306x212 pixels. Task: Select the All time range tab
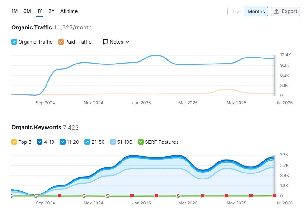pyautogui.click(x=69, y=11)
